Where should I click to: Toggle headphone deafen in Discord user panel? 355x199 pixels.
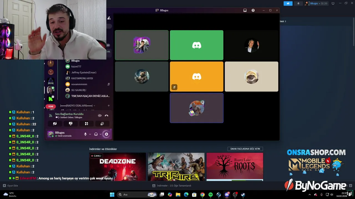96,134
